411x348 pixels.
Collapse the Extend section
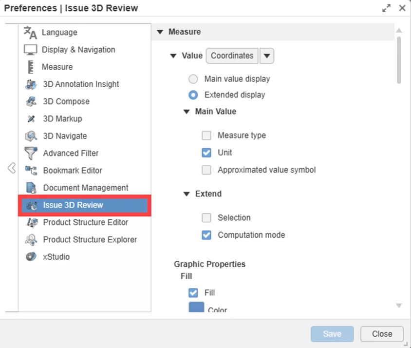click(186, 193)
